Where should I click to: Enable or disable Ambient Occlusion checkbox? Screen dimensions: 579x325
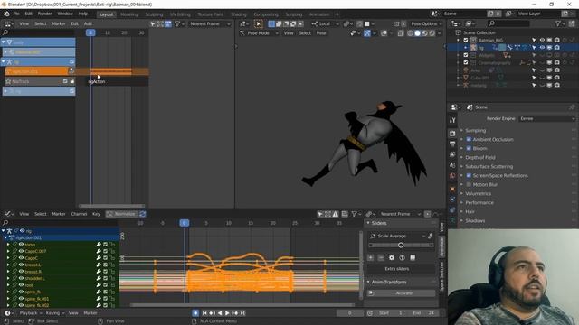pos(469,139)
